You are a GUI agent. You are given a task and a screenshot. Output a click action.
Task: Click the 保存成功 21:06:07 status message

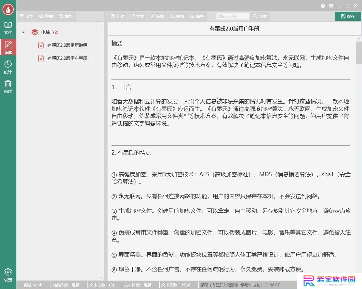[x=240, y=285]
